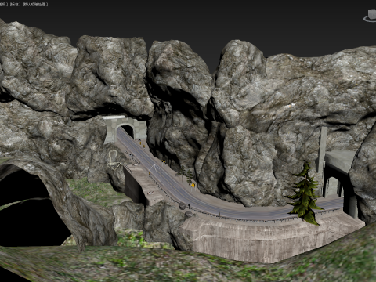376x282 pixels.
Task: Open the 标准 viewport label menu
Action: coord(15,5)
